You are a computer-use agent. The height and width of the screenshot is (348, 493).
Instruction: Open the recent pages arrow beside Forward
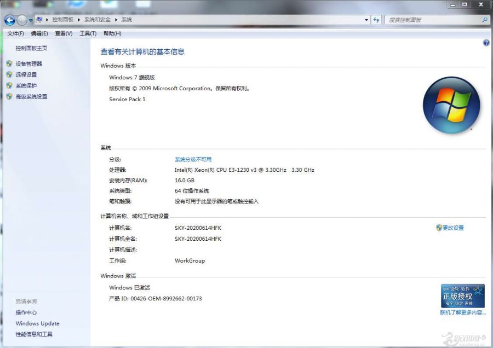pyautogui.click(x=31, y=20)
